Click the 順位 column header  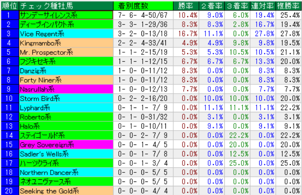pos(10,6)
